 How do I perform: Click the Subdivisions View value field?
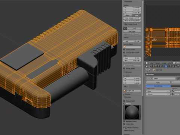(x=158, y=91)
